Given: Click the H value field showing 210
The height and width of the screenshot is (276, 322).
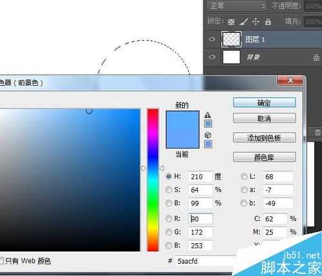Looking at the screenshot, I should tap(200, 177).
